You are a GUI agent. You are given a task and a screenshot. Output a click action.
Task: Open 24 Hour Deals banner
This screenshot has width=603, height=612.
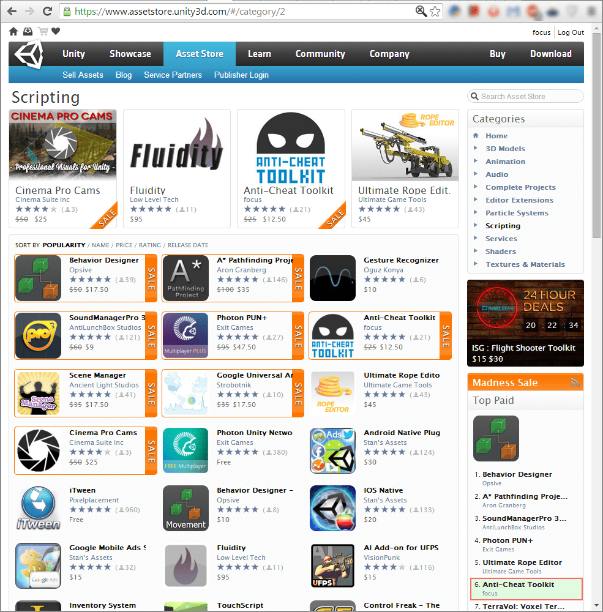pos(525,323)
